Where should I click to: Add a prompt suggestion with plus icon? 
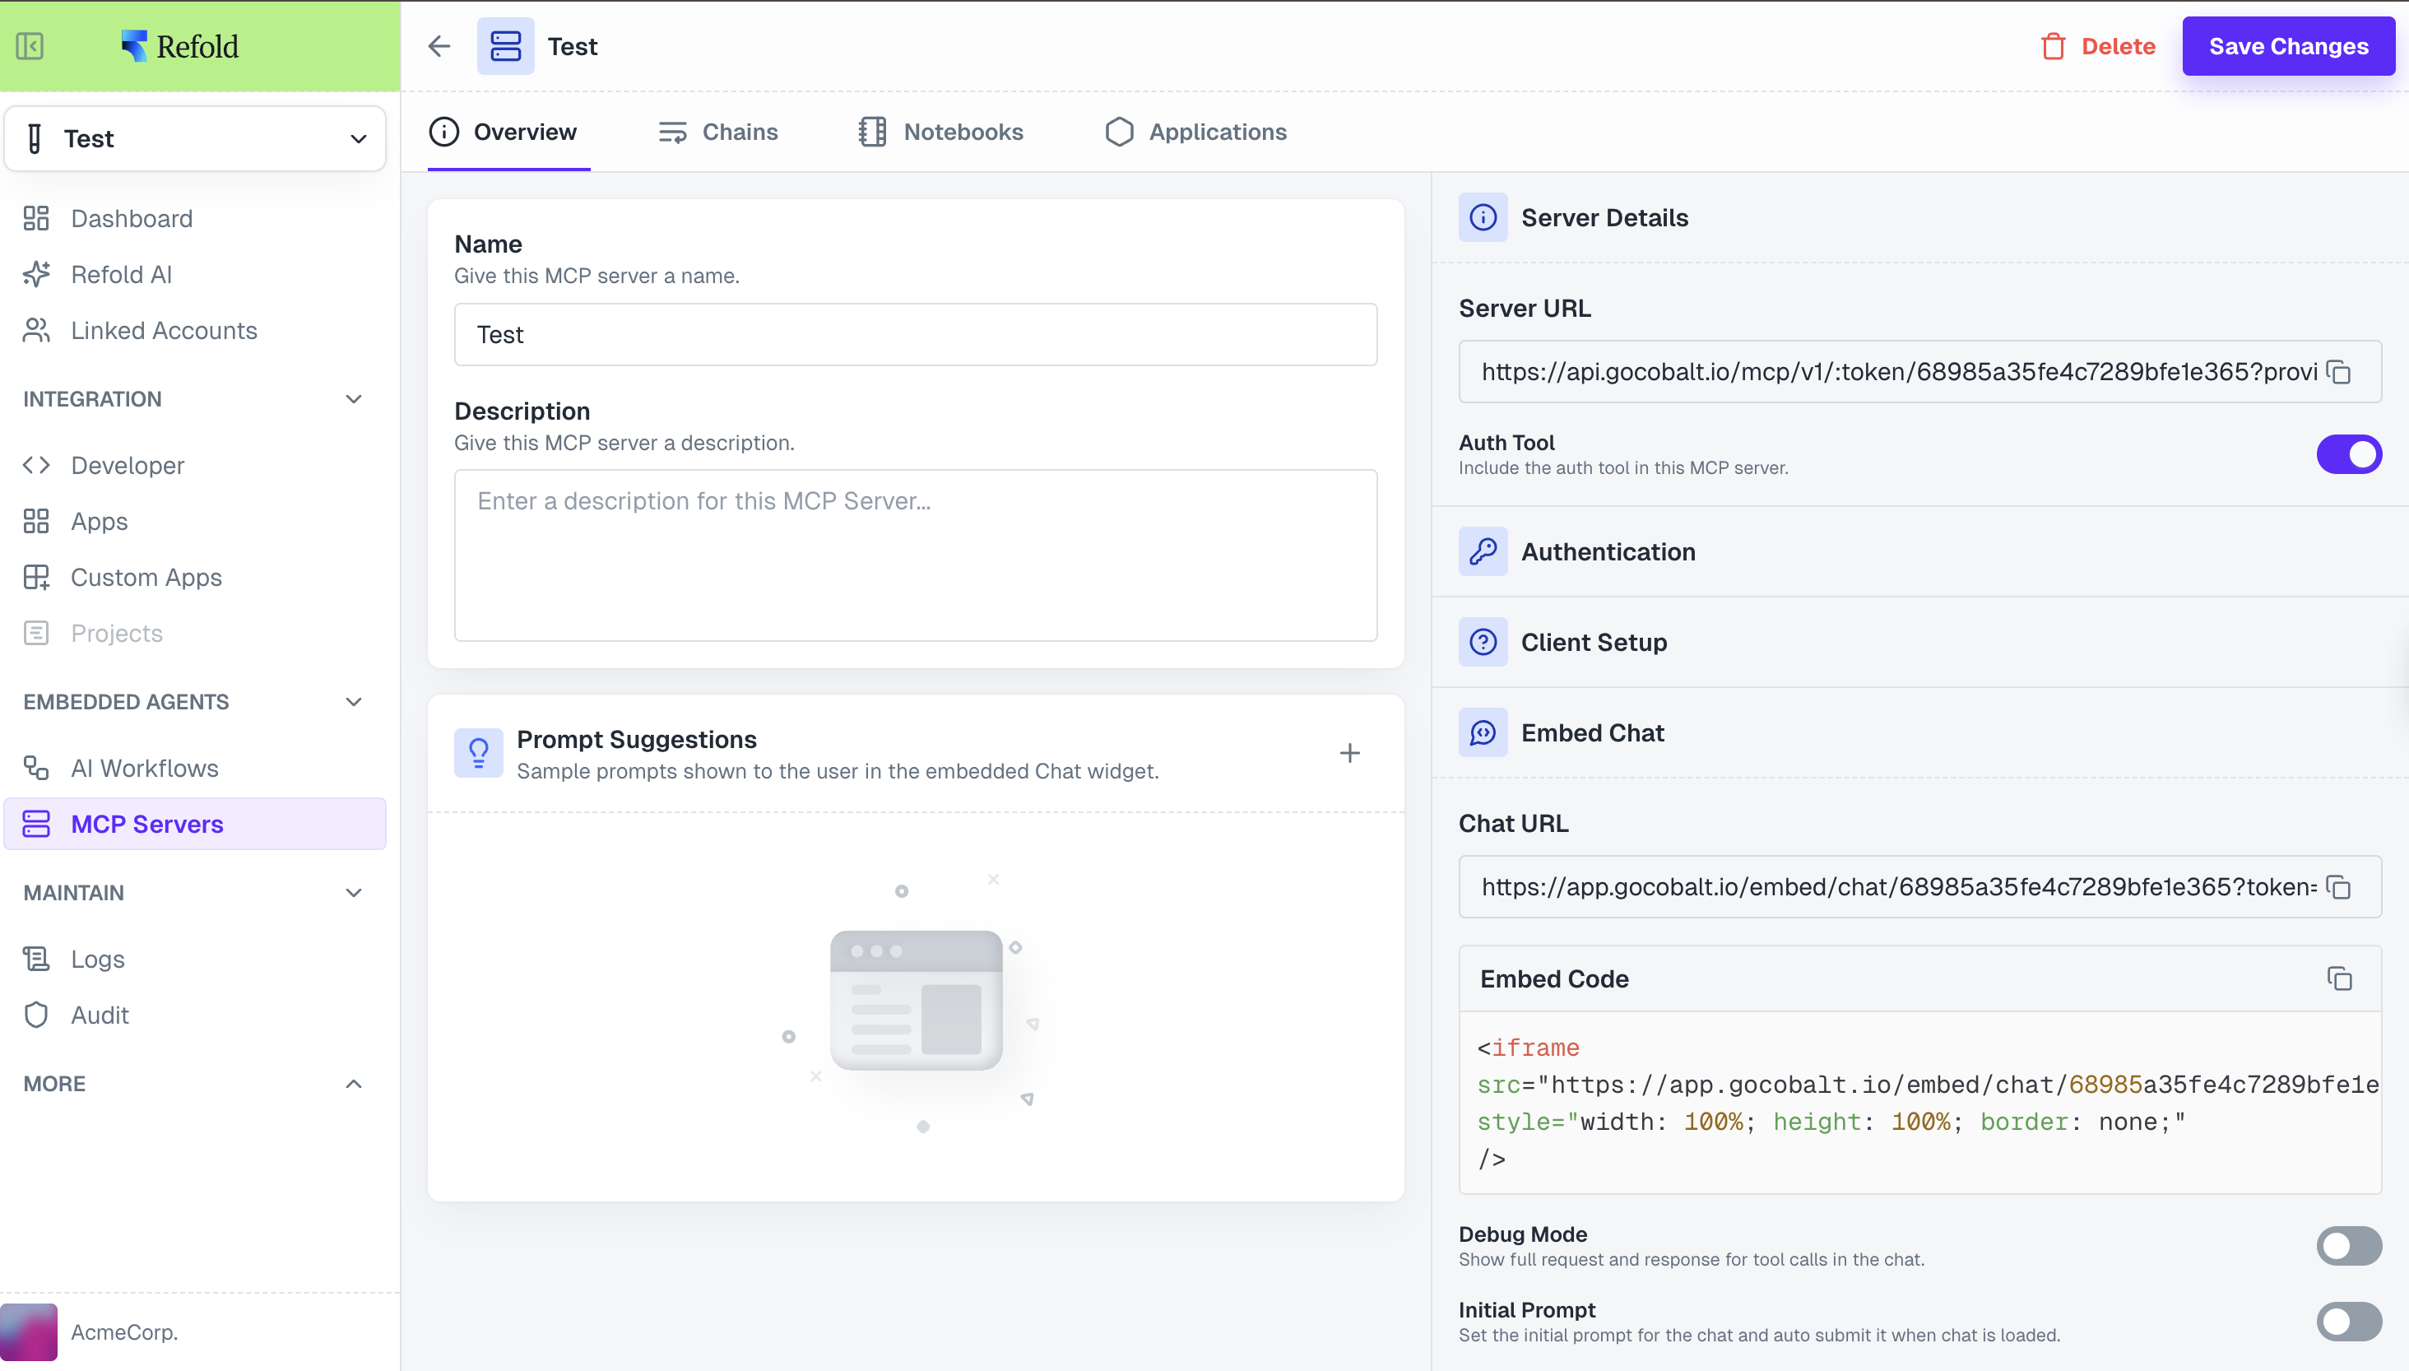(1349, 753)
